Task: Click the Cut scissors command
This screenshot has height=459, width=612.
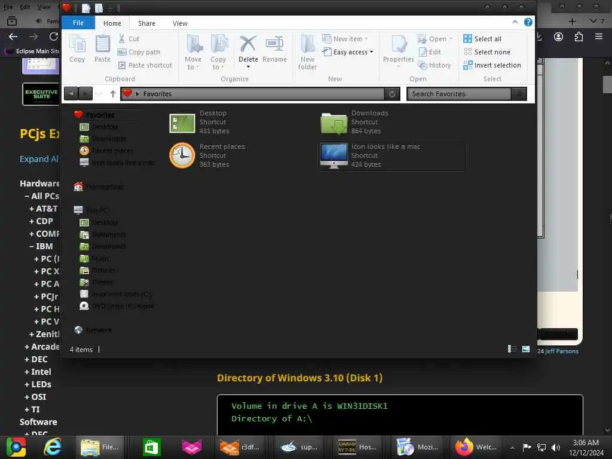Action: coord(129,39)
